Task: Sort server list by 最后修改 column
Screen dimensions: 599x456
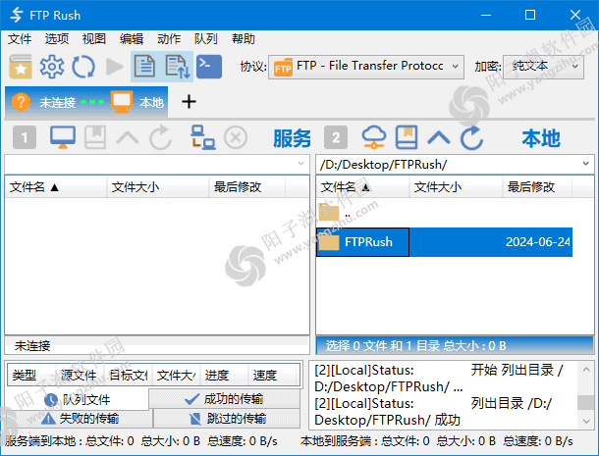Action: click(247, 187)
